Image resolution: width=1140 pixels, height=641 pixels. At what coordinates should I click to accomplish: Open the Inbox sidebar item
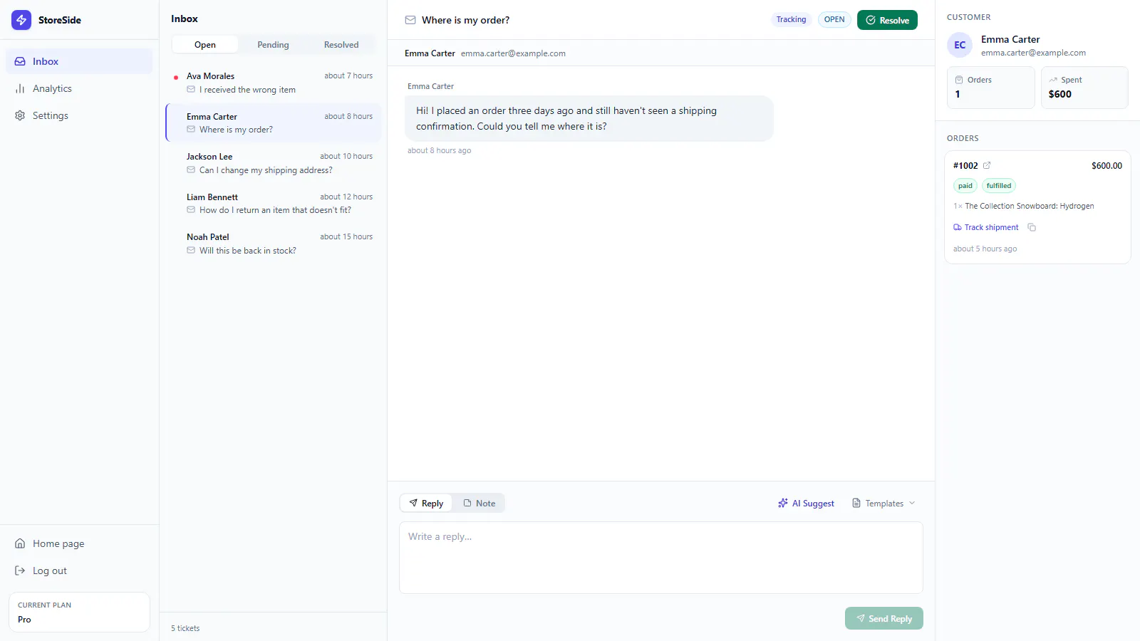point(79,61)
